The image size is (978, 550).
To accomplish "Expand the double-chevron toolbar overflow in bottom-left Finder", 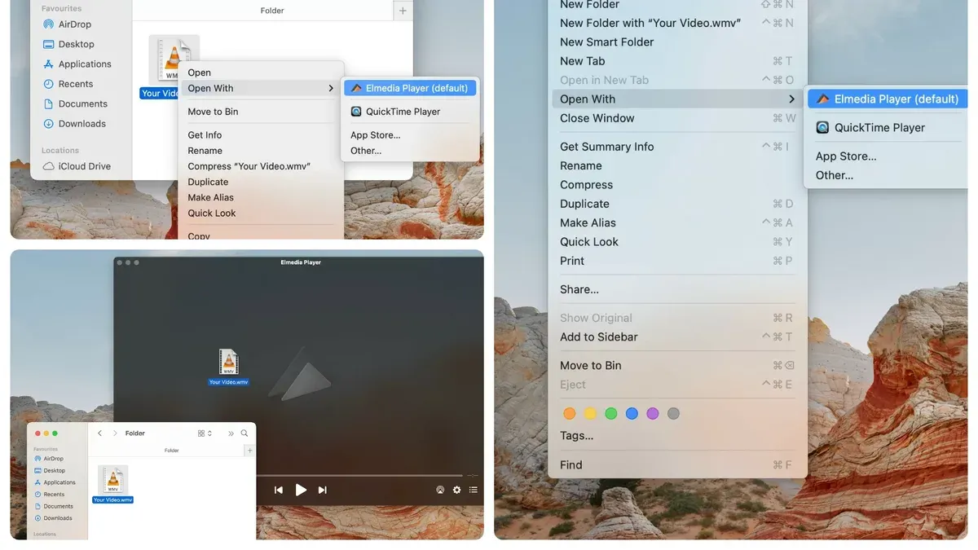I will (231, 433).
